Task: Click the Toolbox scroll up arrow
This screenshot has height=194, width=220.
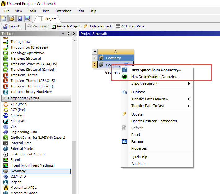Action: click(74, 40)
